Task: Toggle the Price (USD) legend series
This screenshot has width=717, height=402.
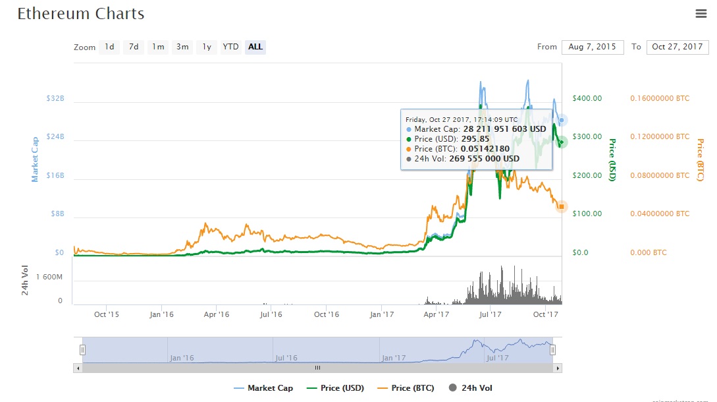Action: 334,388
